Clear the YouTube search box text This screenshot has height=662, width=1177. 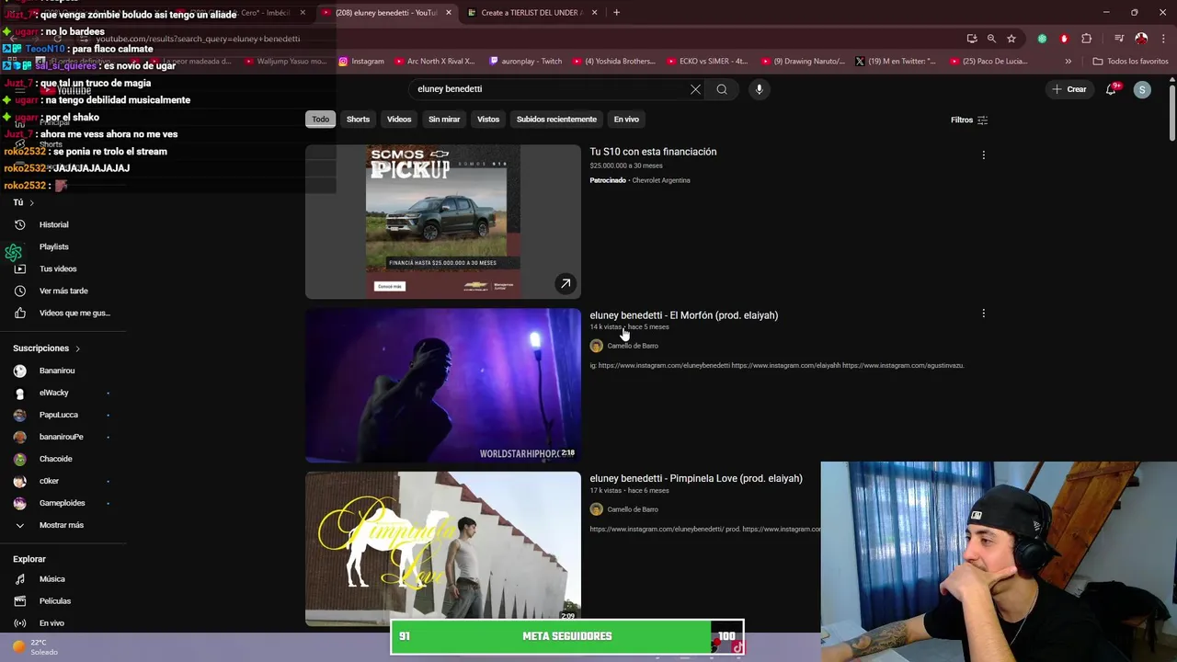[x=695, y=89]
